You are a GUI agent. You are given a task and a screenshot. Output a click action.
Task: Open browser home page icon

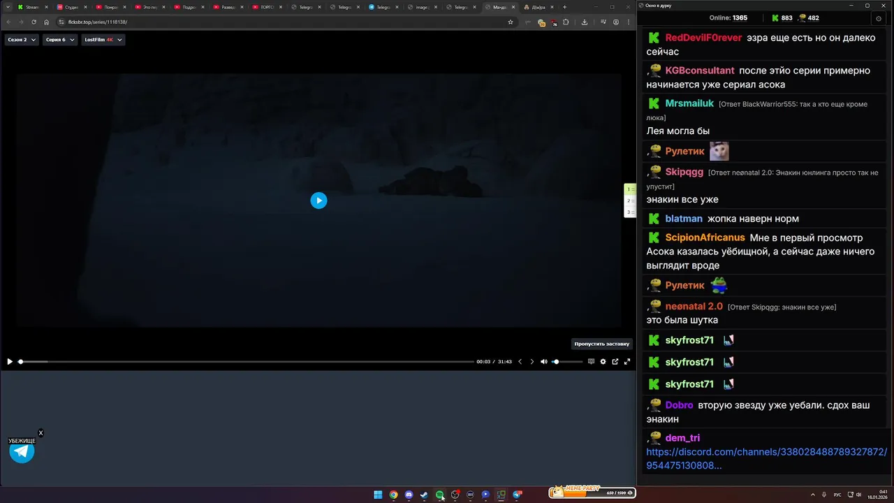(x=47, y=22)
